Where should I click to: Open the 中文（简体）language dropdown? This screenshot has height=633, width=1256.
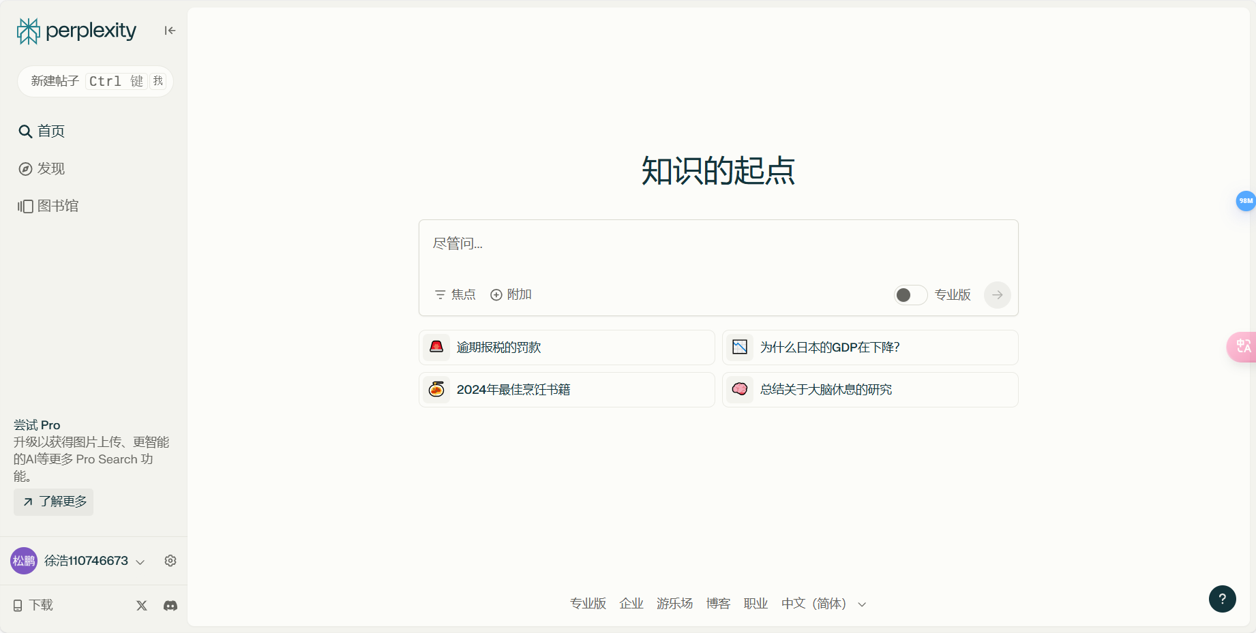822,604
